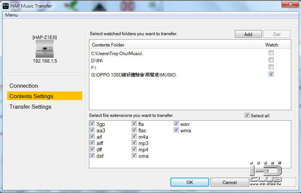Uncheck the aif extension
This screenshot has height=193, width=301.
[x=92, y=136]
